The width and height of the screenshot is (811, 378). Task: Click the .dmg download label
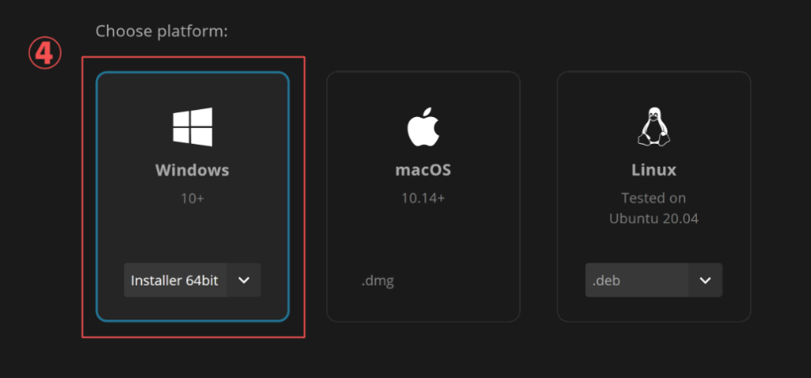pos(378,280)
